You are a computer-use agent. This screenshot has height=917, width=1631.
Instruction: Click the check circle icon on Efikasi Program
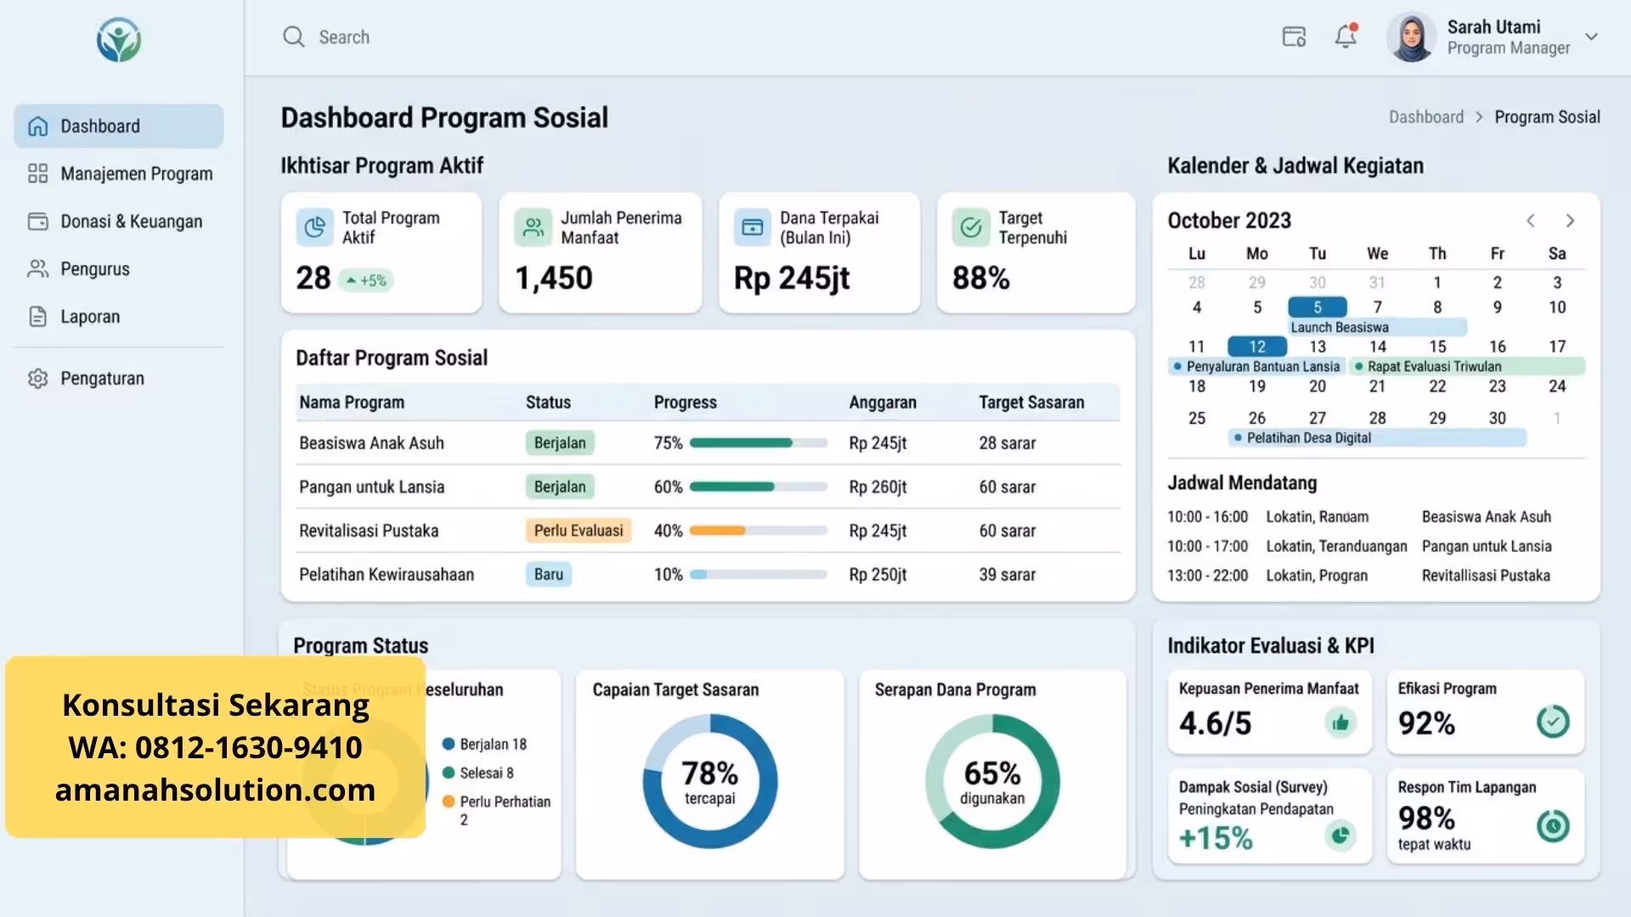pos(1553,723)
